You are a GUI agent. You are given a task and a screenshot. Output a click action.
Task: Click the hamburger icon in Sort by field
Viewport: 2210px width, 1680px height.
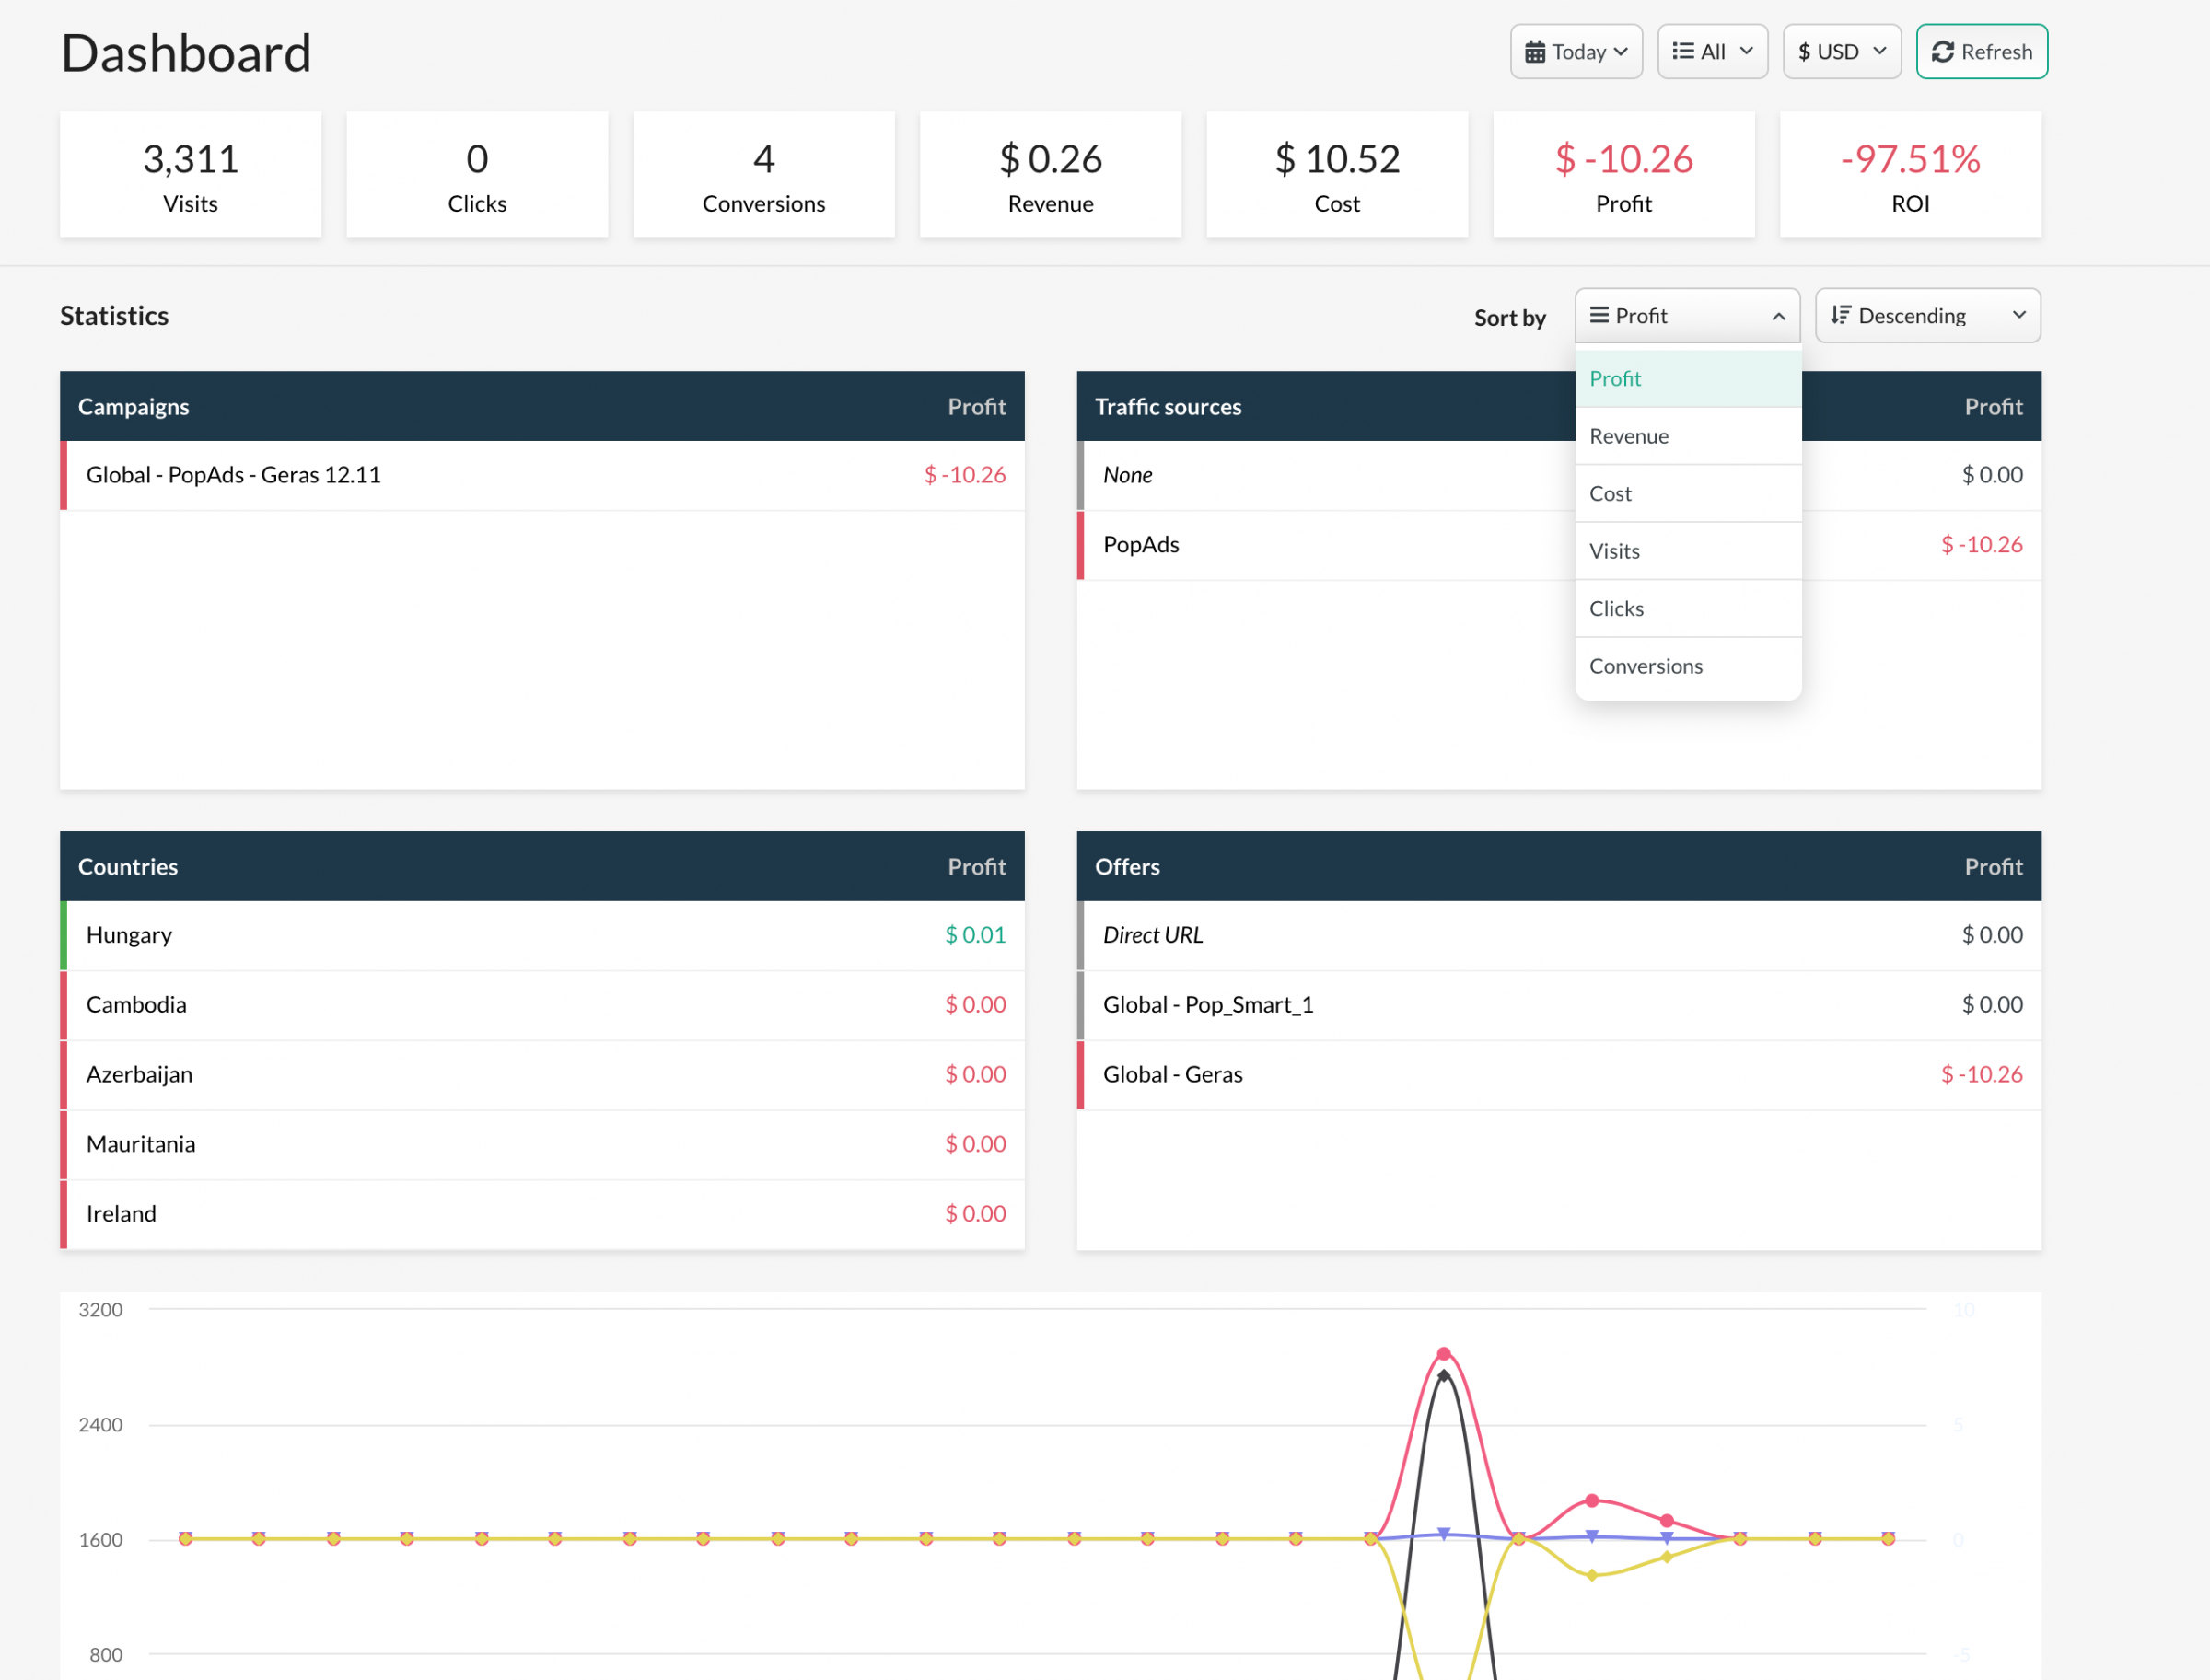(1599, 316)
